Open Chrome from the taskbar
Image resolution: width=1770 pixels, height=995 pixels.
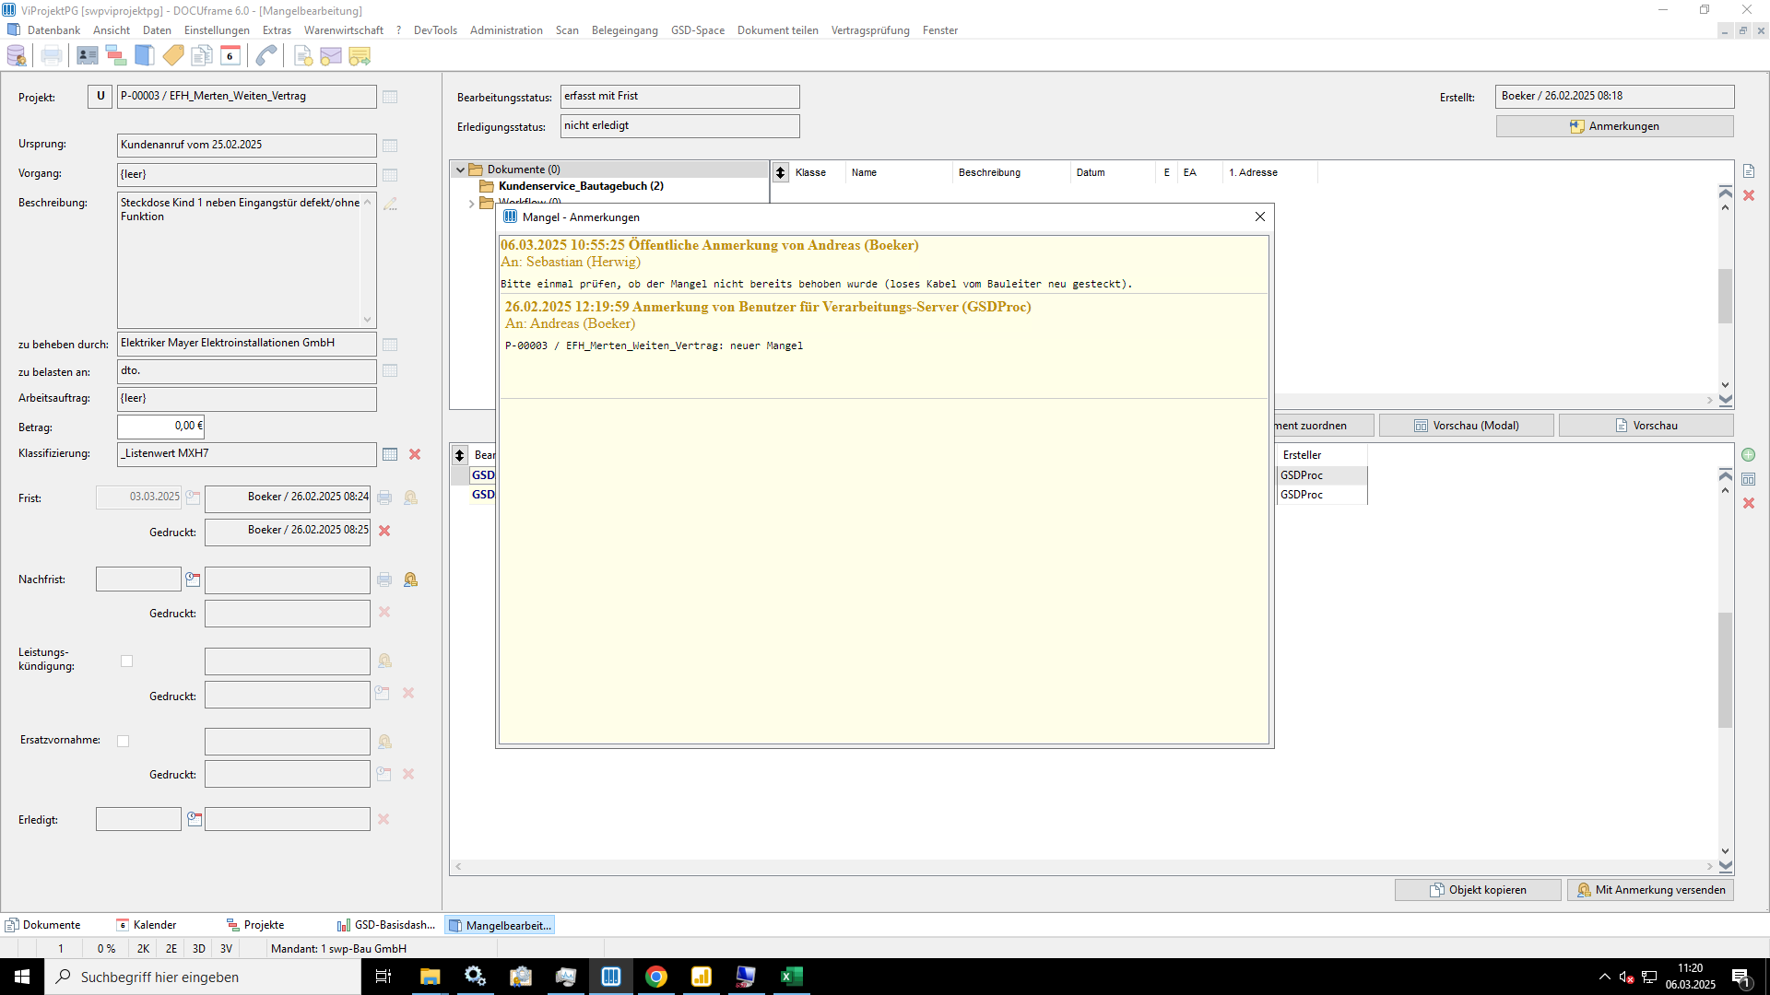[x=656, y=977]
